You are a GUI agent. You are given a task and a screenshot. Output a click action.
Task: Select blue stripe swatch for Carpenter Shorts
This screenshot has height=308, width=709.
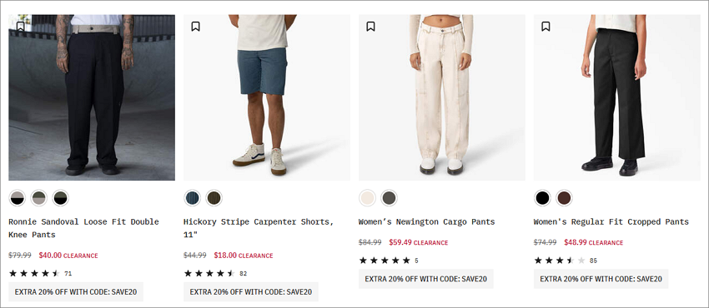tap(192, 198)
